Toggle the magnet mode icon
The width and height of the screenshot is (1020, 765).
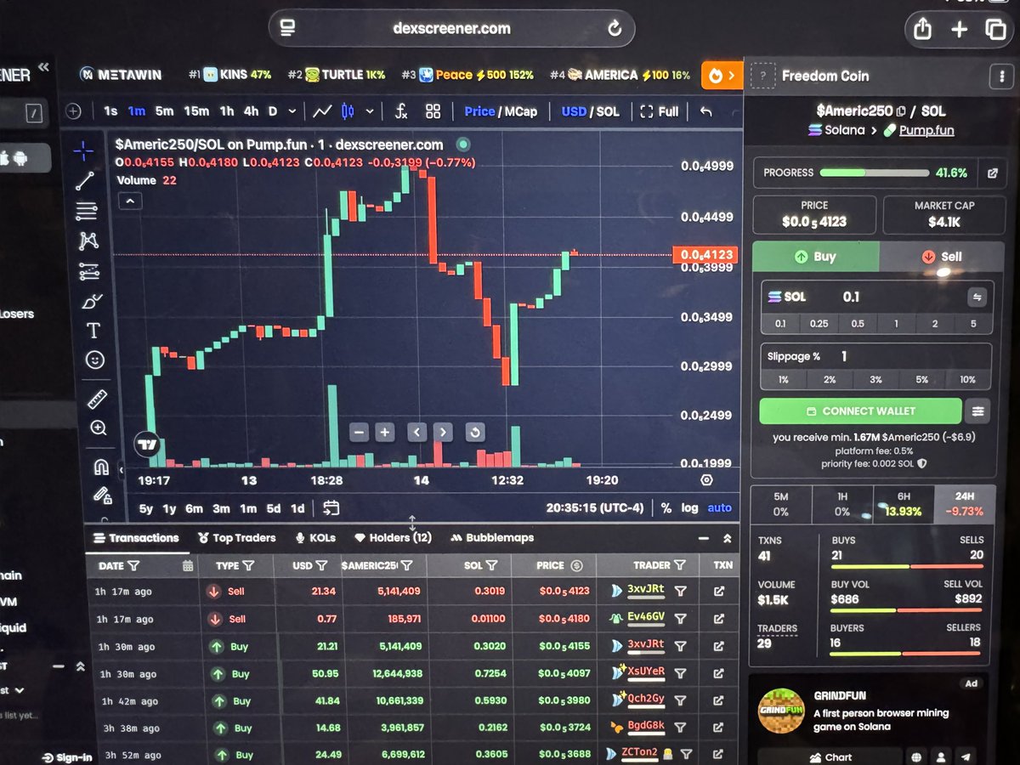[101, 467]
